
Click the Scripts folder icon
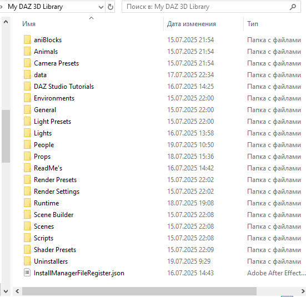(27, 238)
